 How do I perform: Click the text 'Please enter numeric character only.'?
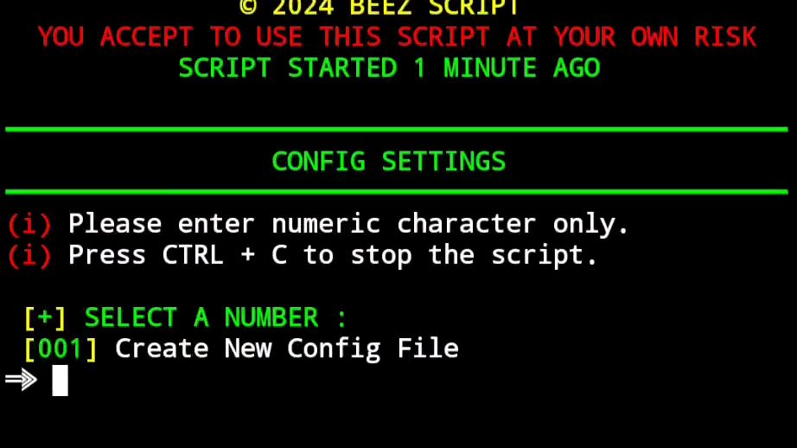pos(348,224)
